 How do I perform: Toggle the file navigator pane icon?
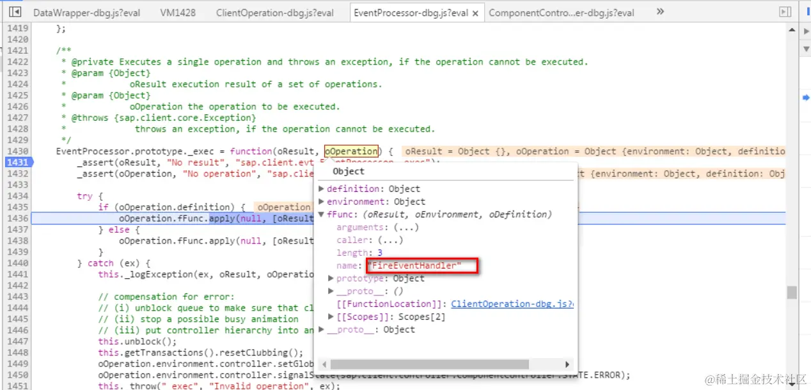(x=16, y=12)
